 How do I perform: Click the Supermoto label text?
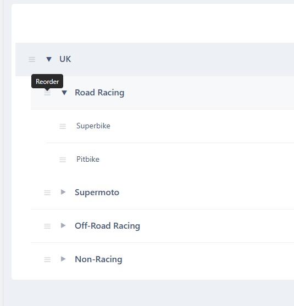(97, 192)
